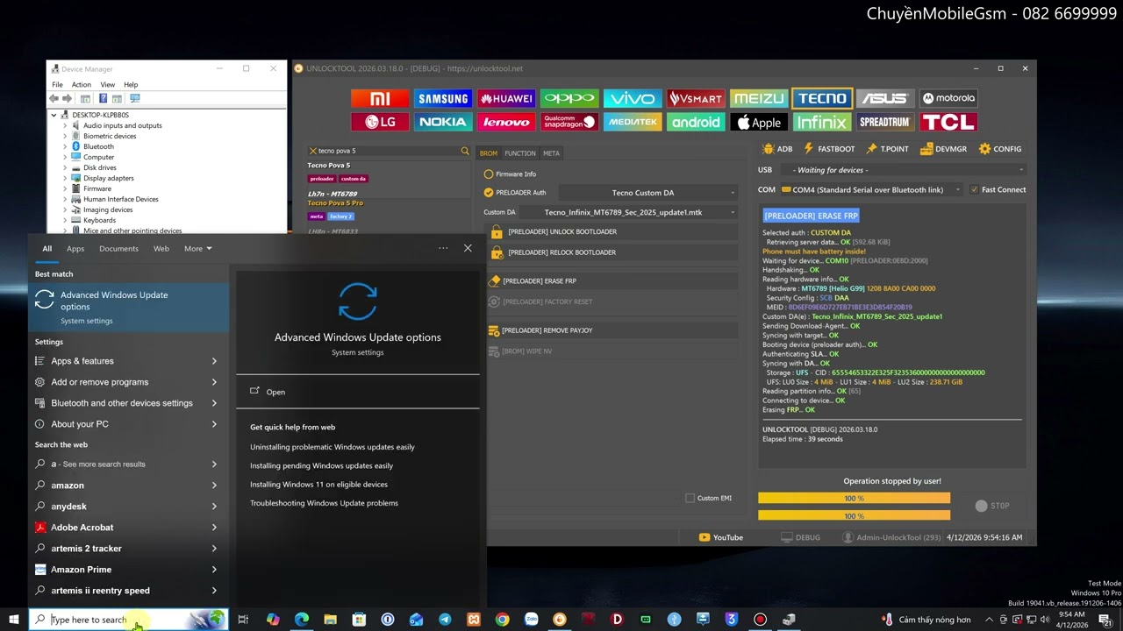Screen dimensions: 1123x631
Task: Expand the COM port dropdown
Action: click(957, 189)
